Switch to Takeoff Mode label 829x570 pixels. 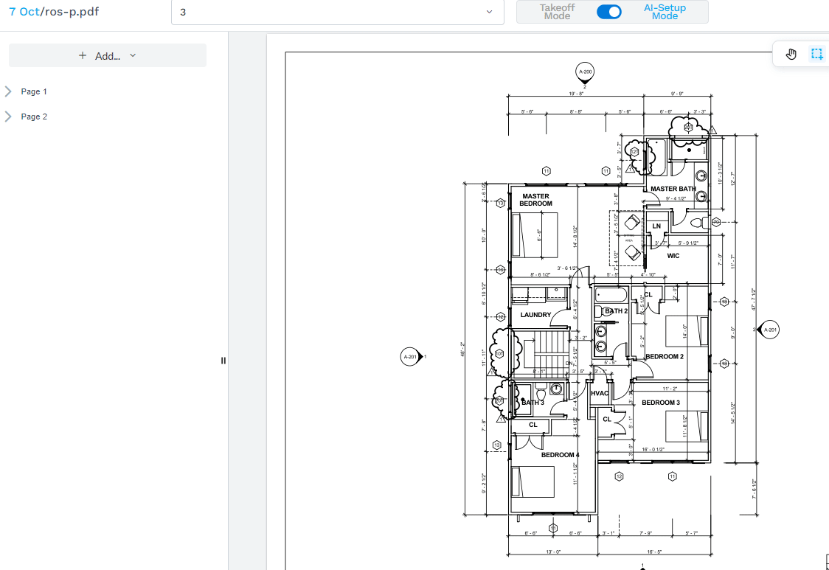tap(557, 12)
